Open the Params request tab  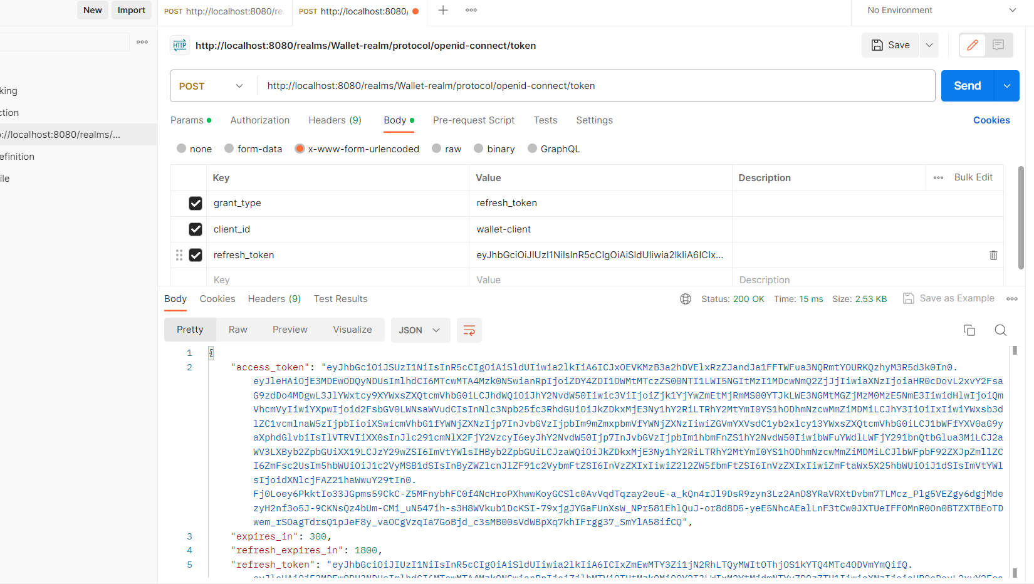(191, 120)
